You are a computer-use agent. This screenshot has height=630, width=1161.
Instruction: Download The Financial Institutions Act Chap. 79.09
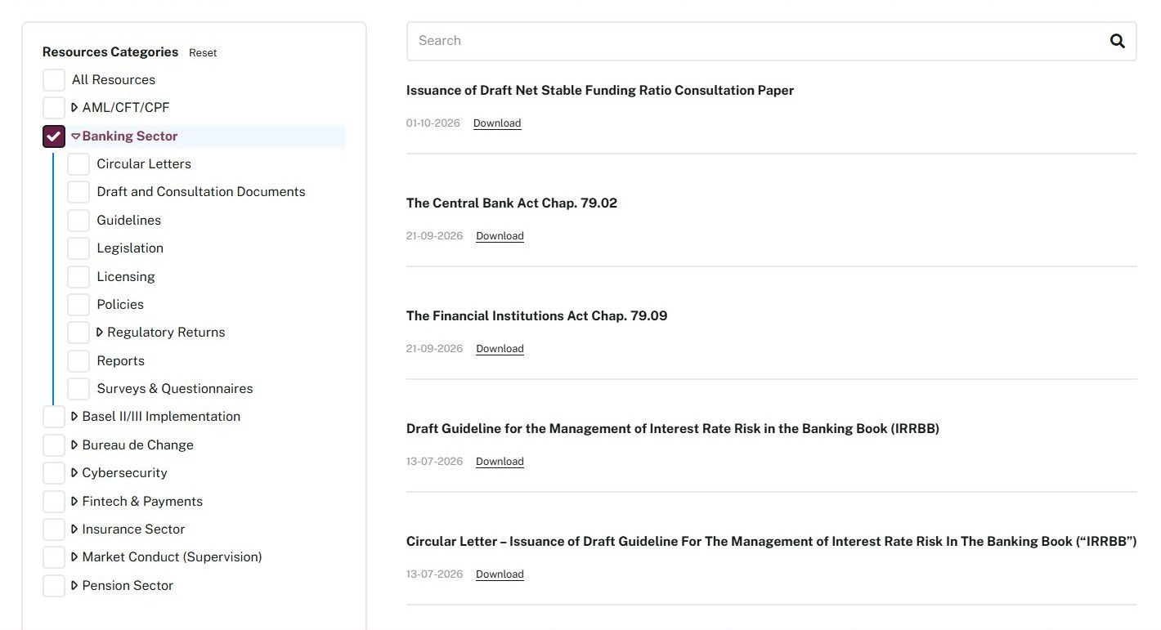pyautogui.click(x=500, y=349)
